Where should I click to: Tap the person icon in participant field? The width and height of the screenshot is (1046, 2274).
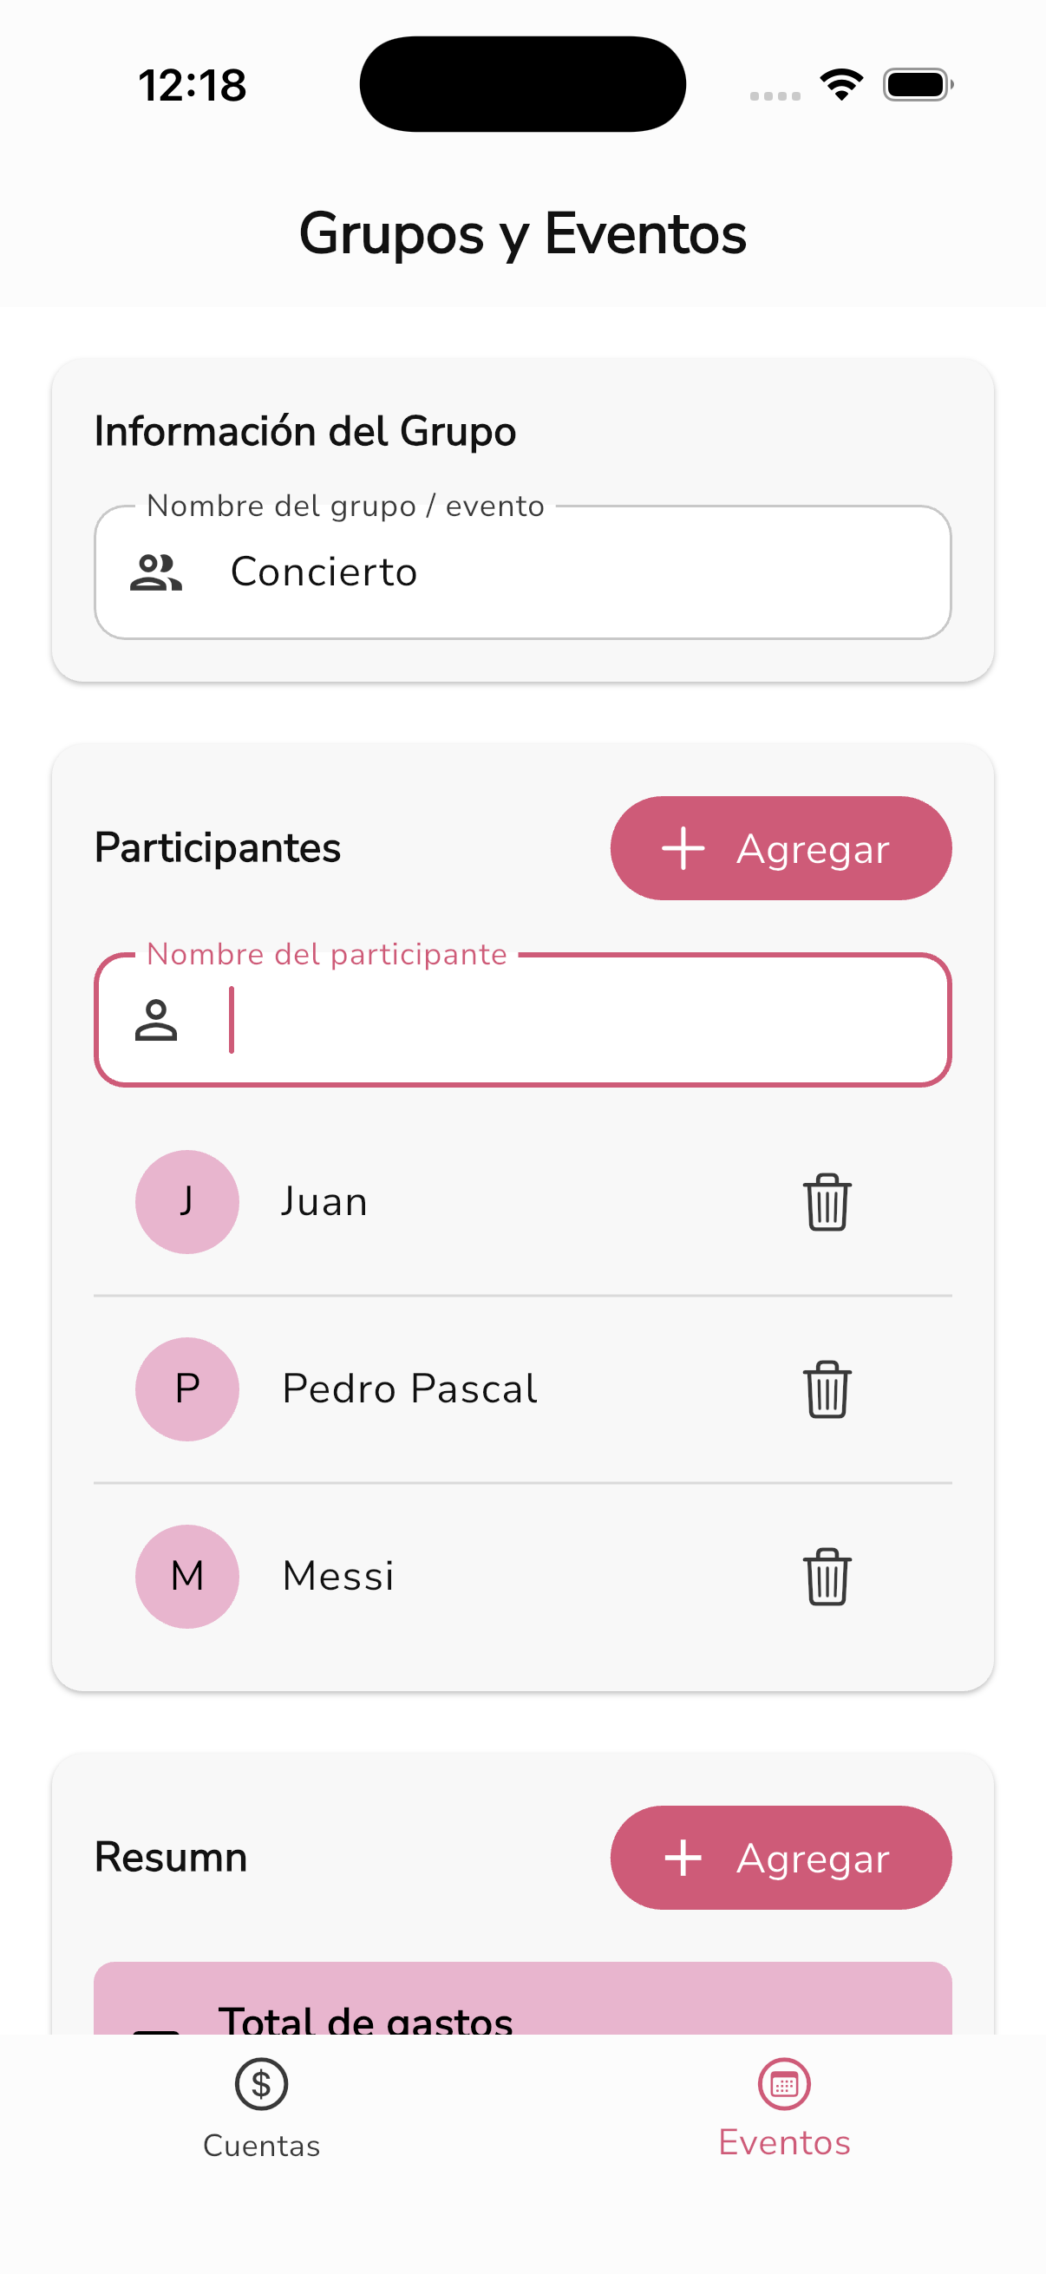pyautogui.click(x=156, y=1021)
